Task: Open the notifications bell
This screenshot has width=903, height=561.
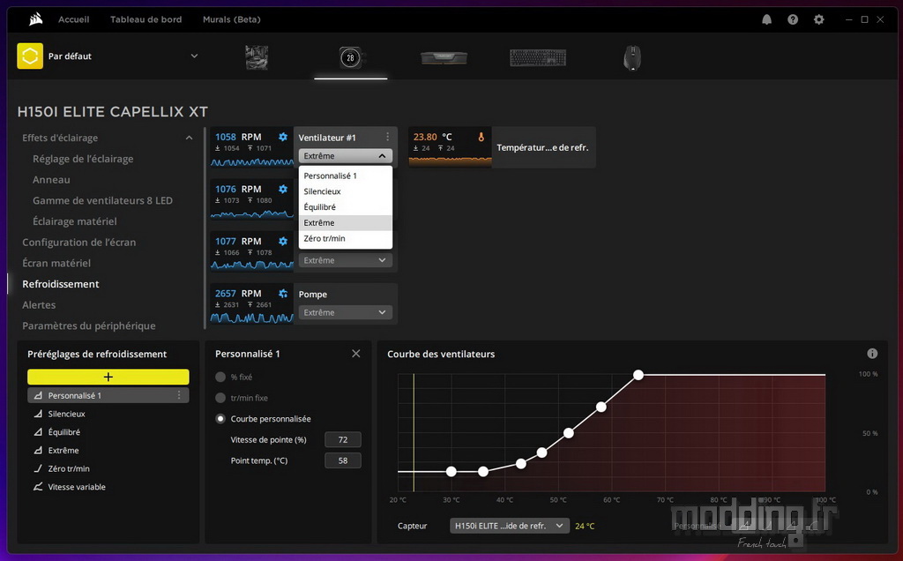Action: point(766,19)
